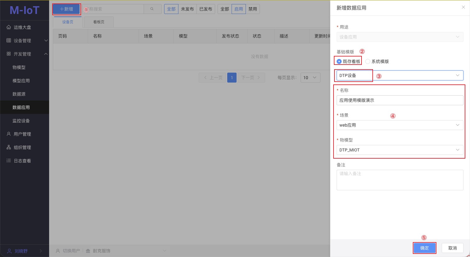The width and height of the screenshot is (470, 257).
Task: Select the 既存看板 radio option
Action: pyautogui.click(x=339, y=61)
